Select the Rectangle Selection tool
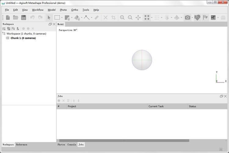 57,17
